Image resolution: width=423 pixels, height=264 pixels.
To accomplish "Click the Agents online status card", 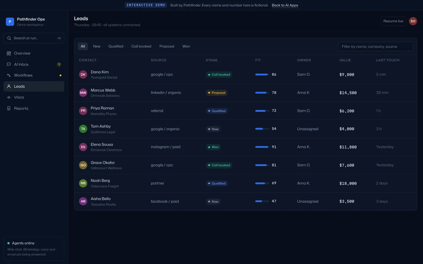I will click(x=34, y=248).
